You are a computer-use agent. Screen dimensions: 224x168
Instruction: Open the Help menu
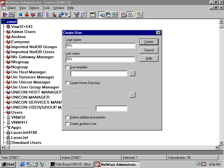point(71,8)
